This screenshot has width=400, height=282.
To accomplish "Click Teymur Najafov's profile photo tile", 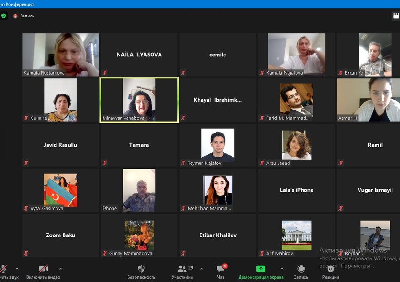I will click(217, 145).
